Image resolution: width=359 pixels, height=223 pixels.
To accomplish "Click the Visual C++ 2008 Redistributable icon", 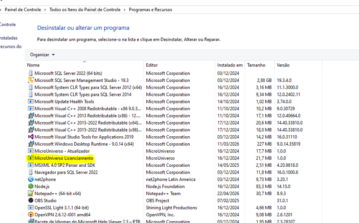I will click(x=31, y=108).
